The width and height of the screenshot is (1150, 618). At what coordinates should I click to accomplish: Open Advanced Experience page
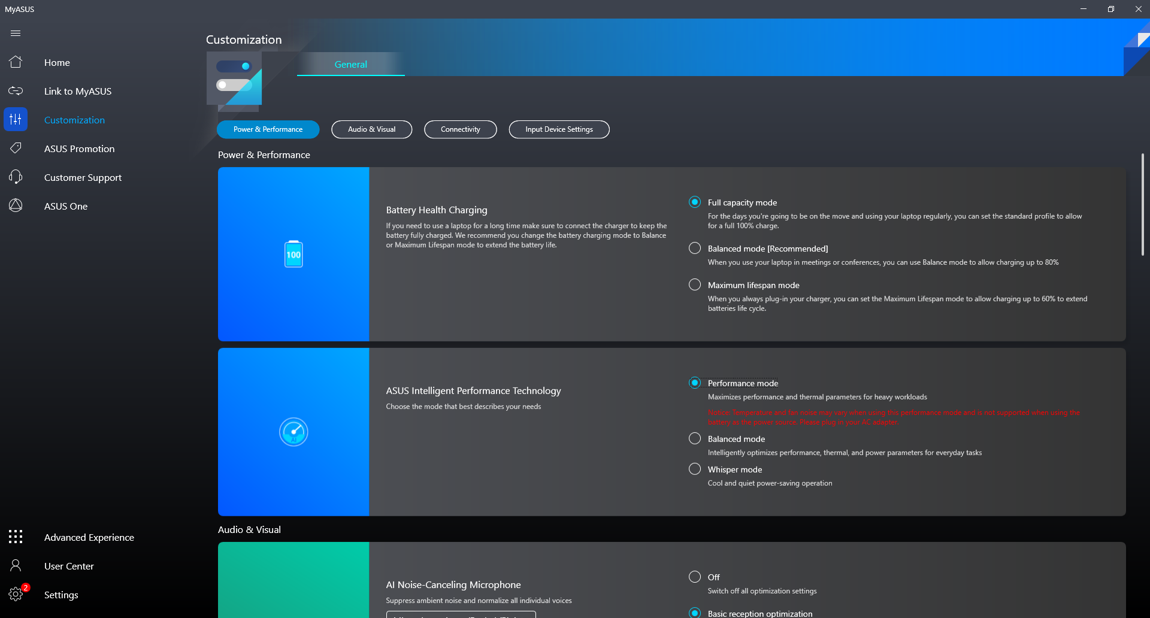coord(89,537)
